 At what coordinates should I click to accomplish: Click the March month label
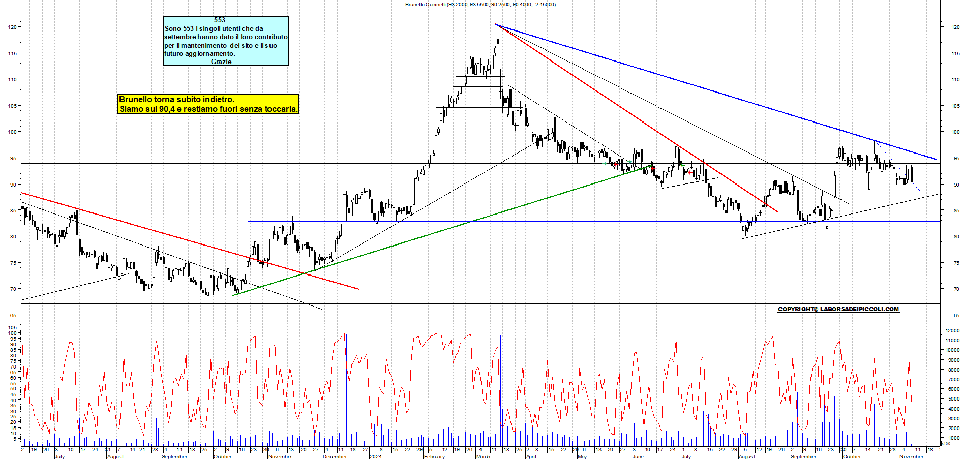(484, 456)
